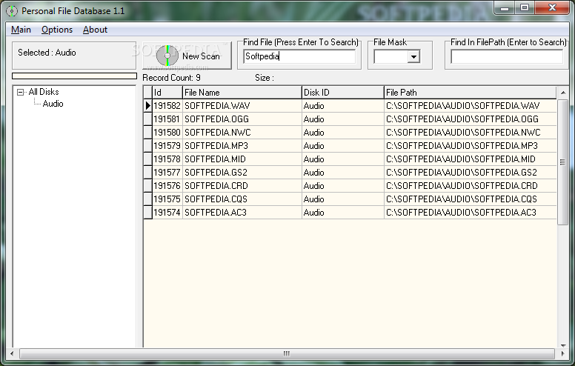Sort by File Name column header
The width and height of the screenshot is (575, 366).
tap(242, 93)
